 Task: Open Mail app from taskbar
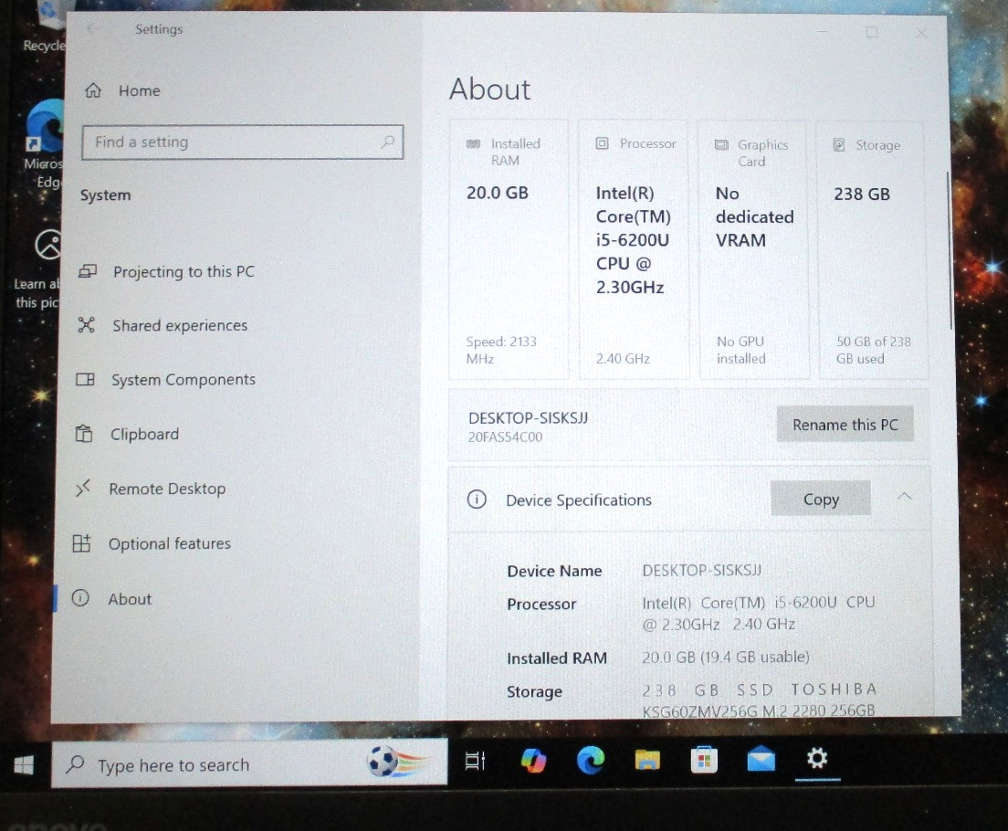tap(761, 759)
